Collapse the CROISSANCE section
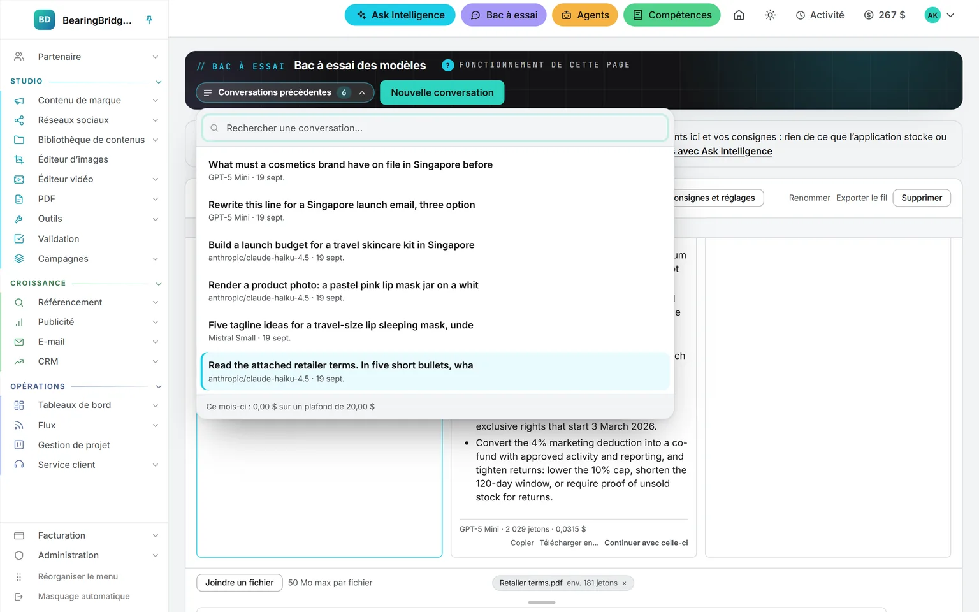The width and height of the screenshot is (979, 612). coord(159,284)
